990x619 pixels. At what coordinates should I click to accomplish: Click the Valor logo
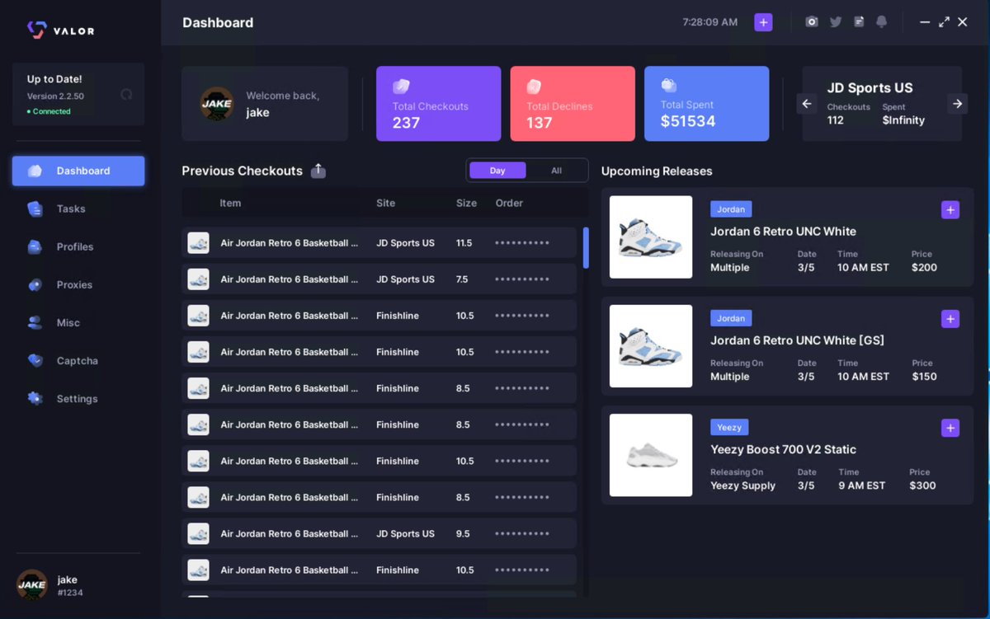coord(61,30)
